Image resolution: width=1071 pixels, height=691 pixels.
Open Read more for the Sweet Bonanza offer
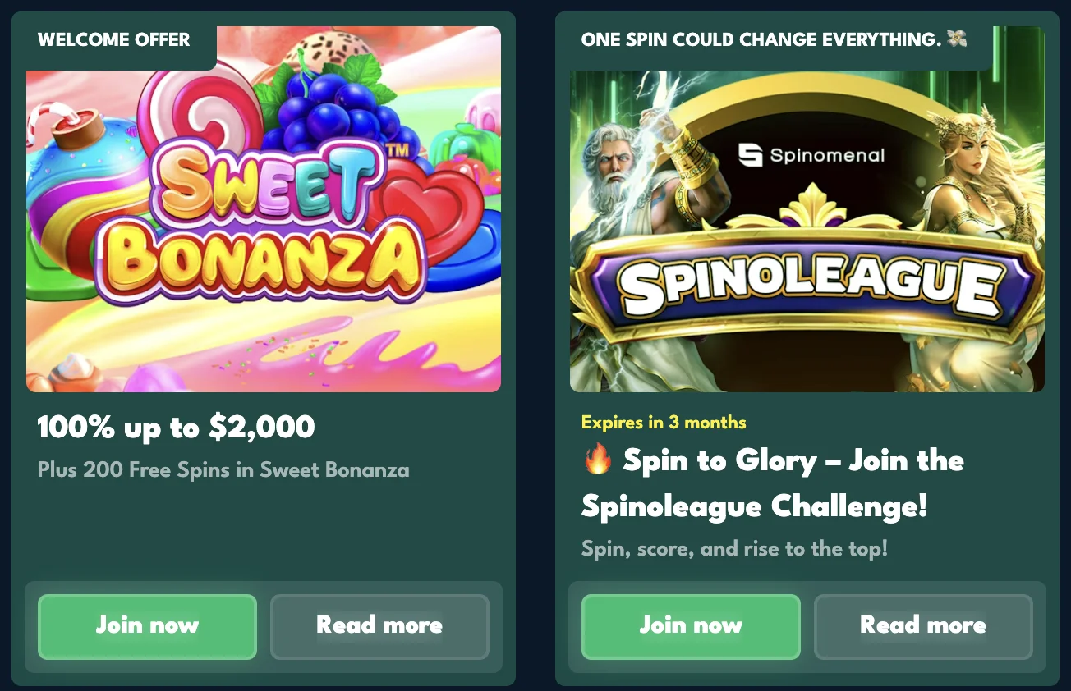click(379, 626)
